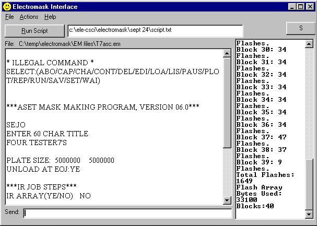Click up arrow of main output scrollbar
Image resolution: width=317 pixels, height=226 pixels.
pos(227,53)
